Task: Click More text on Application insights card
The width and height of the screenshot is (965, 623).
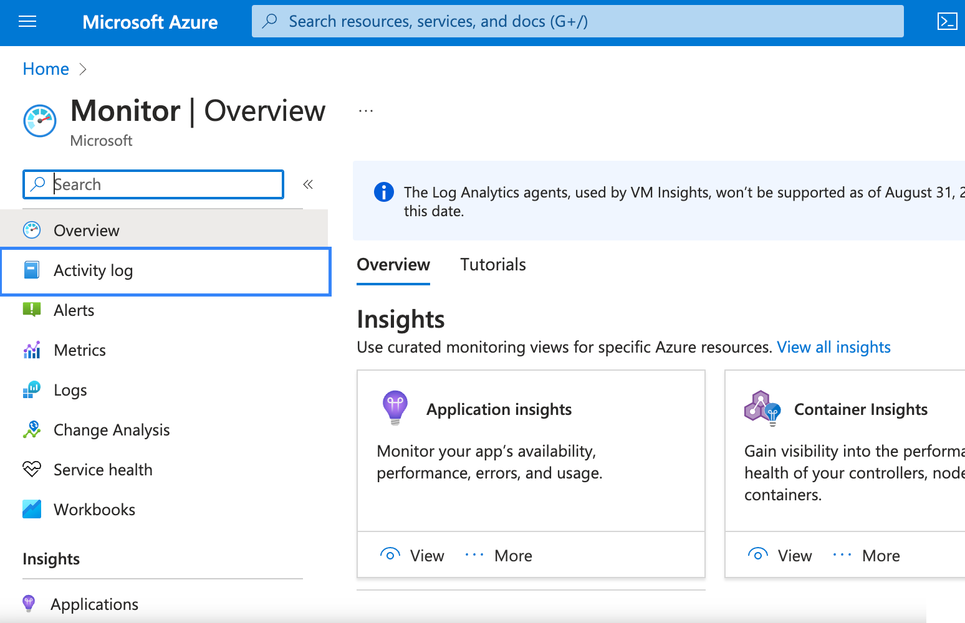Action: coord(513,555)
